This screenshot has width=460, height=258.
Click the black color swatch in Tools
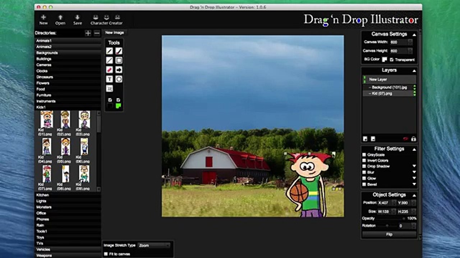[110, 106]
